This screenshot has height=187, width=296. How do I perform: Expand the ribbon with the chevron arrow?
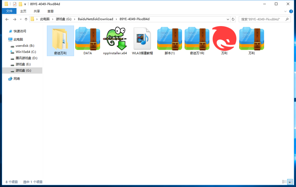(286, 11)
